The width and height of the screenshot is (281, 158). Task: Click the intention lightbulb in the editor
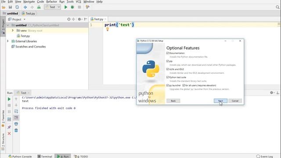coord(107,29)
